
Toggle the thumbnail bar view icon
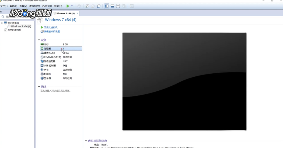click(112, 6)
